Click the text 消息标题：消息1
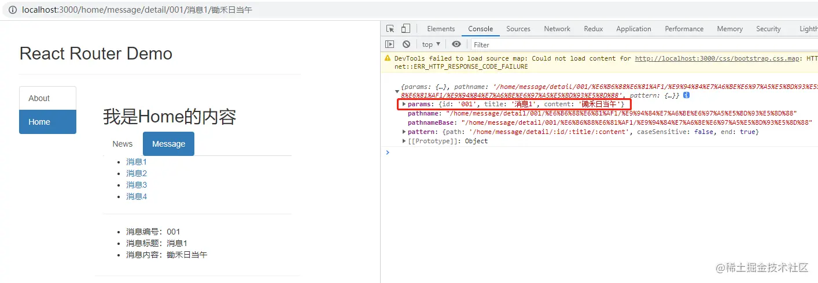Screen dimensions: 818x283 pyautogui.click(x=157, y=243)
